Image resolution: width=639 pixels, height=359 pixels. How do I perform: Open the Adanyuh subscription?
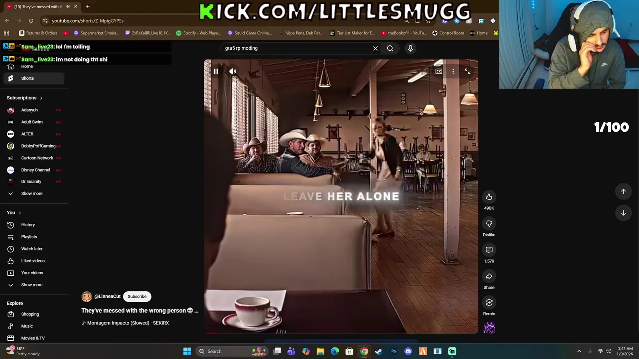pos(34,110)
